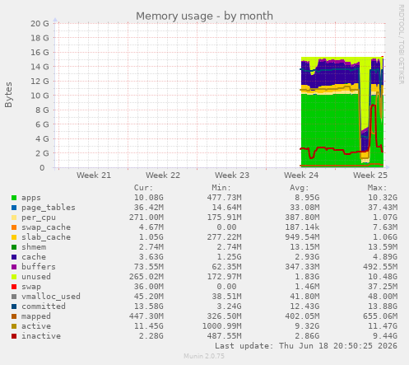
Task: Select the 'page_tables' legend label
Action: point(49,208)
